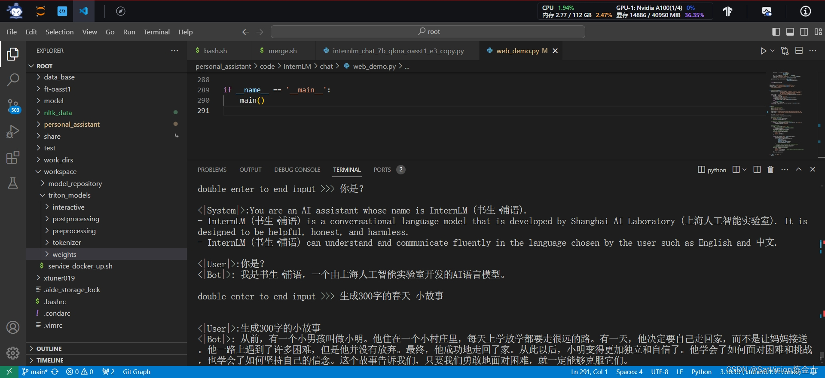Change UTF-8 encoding in status bar
This screenshot has height=378, width=825.
coord(660,372)
